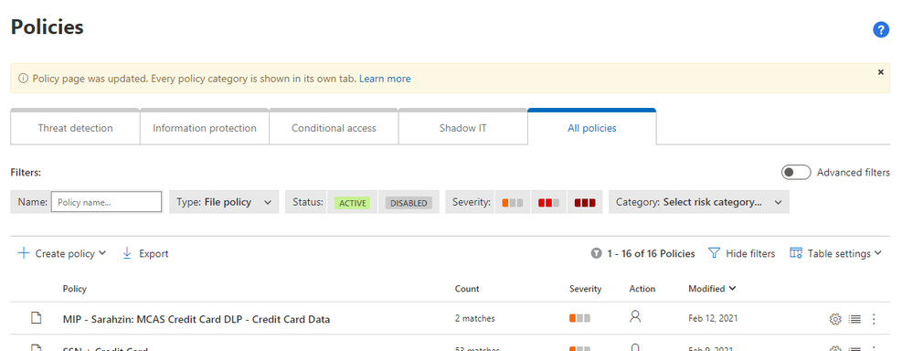This screenshot has width=913, height=351.
Task: Filter by ACTIVE status
Action: coord(352,203)
